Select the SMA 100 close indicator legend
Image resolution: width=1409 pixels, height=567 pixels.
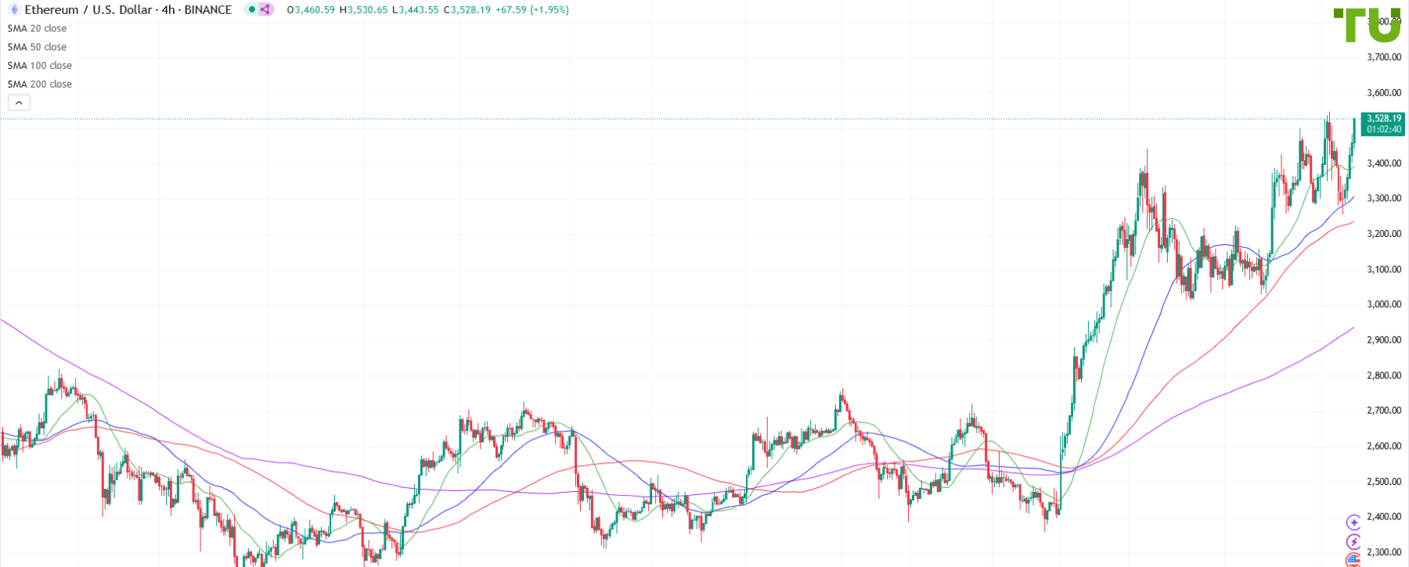tap(39, 66)
